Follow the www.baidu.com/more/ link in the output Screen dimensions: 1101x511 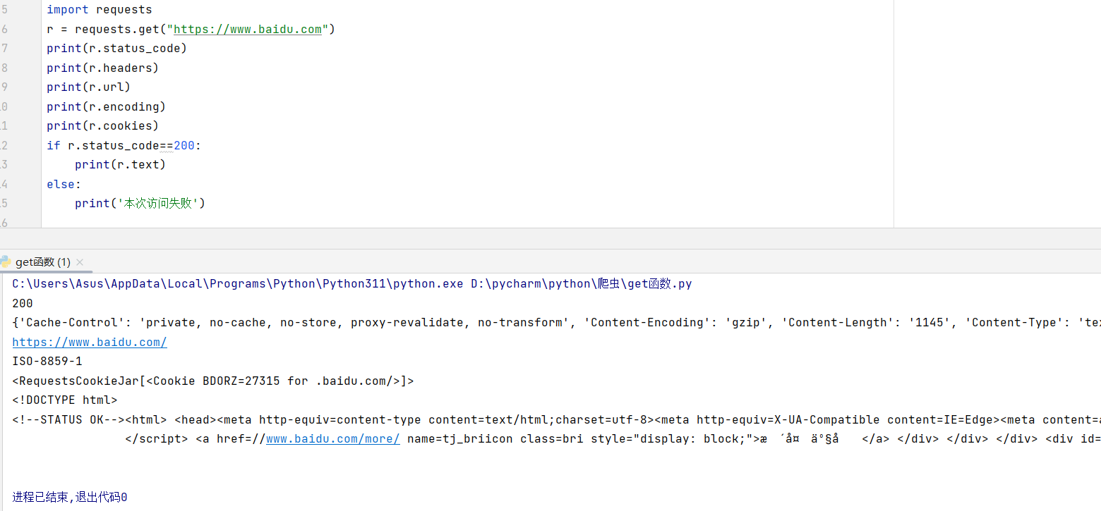pyautogui.click(x=333, y=438)
